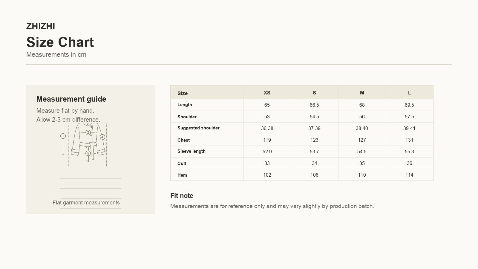Click the Shoulder value 54.5 cell
Viewport: 478px width, 269px height.
(314, 117)
